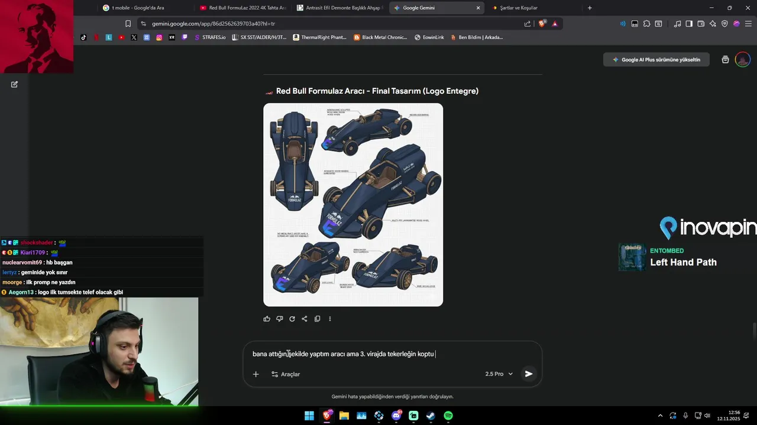757x425 pixels.
Task: Open the TikTok bookmark
Action: click(83, 37)
